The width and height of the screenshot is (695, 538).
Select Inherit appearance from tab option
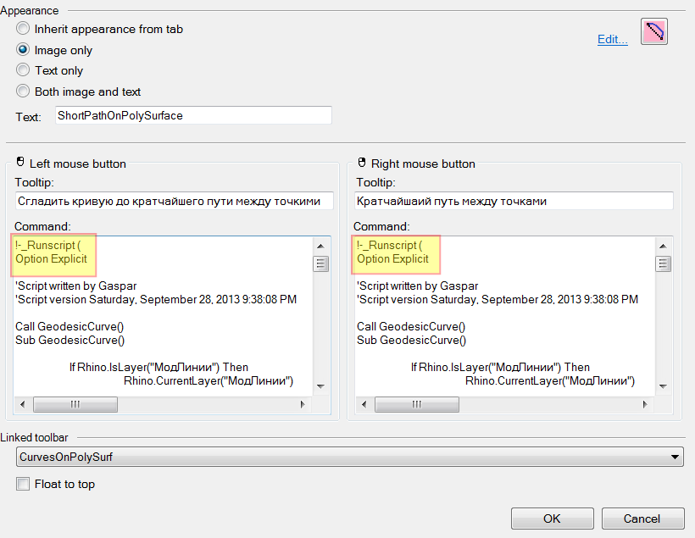pyautogui.click(x=23, y=29)
